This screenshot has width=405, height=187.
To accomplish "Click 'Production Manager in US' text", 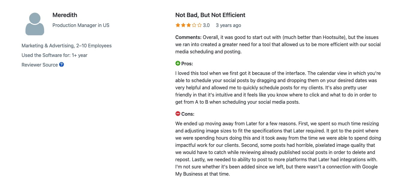I will pyautogui.click(x=81, y=25).
